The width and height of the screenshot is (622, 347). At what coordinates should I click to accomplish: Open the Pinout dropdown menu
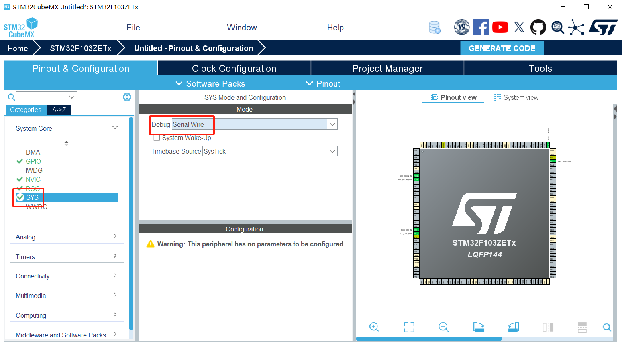323,83
